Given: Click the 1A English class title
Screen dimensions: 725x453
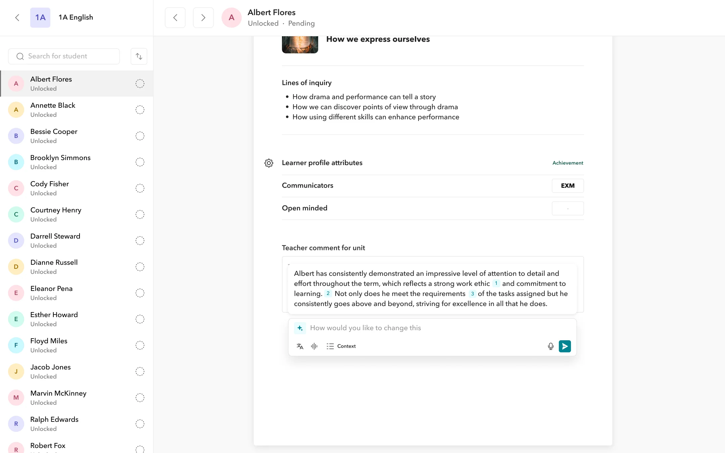Looking at the screenshot, I should point(76,17).
